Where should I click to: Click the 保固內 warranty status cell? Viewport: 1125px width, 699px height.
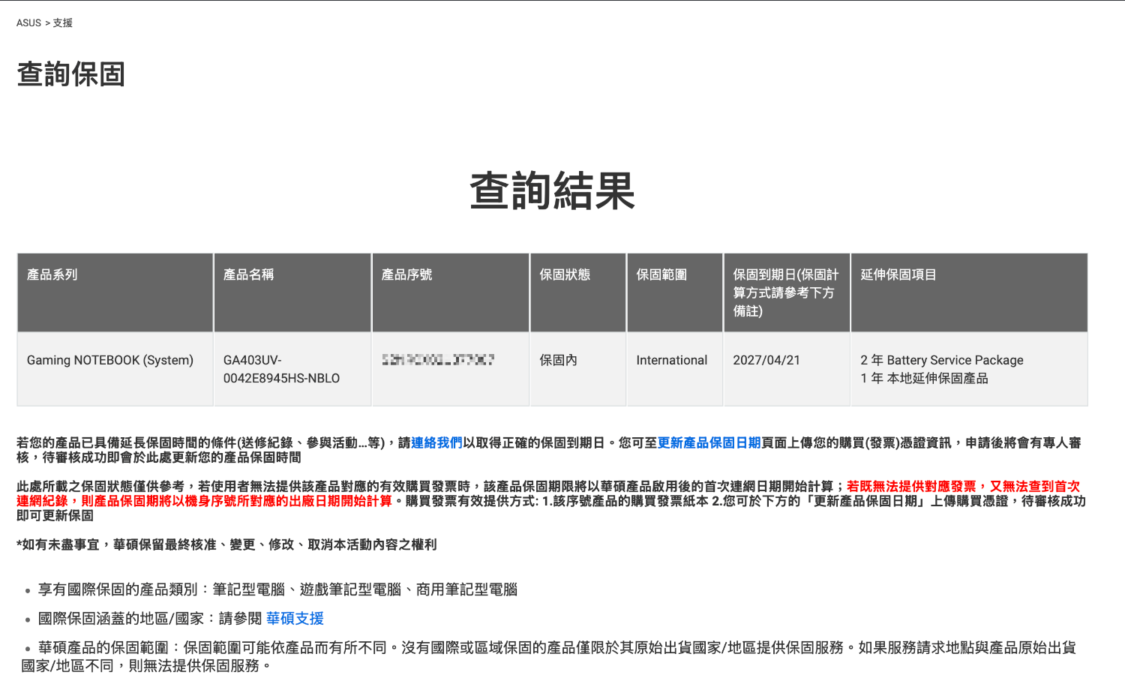click(x=559, y=361)
